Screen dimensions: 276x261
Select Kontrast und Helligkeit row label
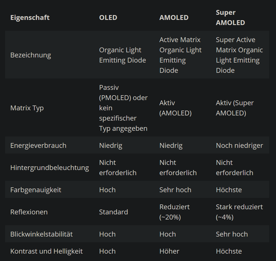pyautogui.click(x=47, y=251)
